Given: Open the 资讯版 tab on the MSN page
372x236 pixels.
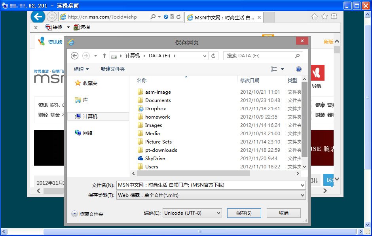Looking at the screenshot, I should pos(50,42).
